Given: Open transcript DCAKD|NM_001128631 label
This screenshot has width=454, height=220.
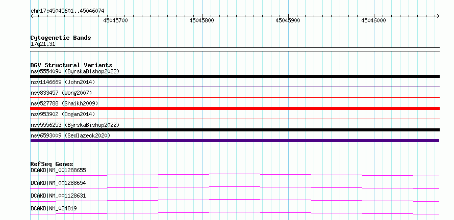Looking at the screenshot, I should click(58, 196).
